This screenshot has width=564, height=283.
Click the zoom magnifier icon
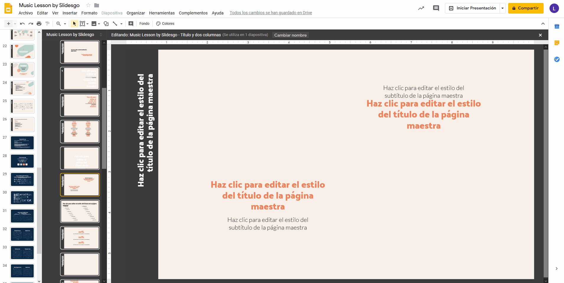coord(58,24)
